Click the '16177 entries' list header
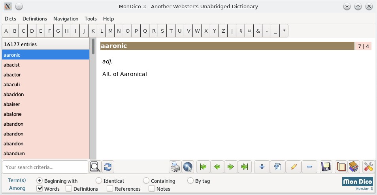The height and width of the screenshot is (195, 377). pyautogui.click(x=46, y=44)
